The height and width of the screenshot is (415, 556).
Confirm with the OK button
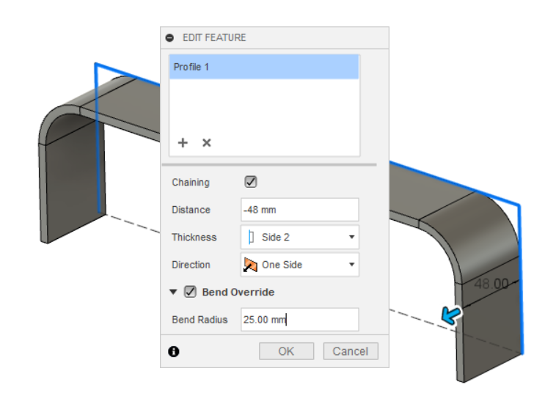click(x=286, y=351)
